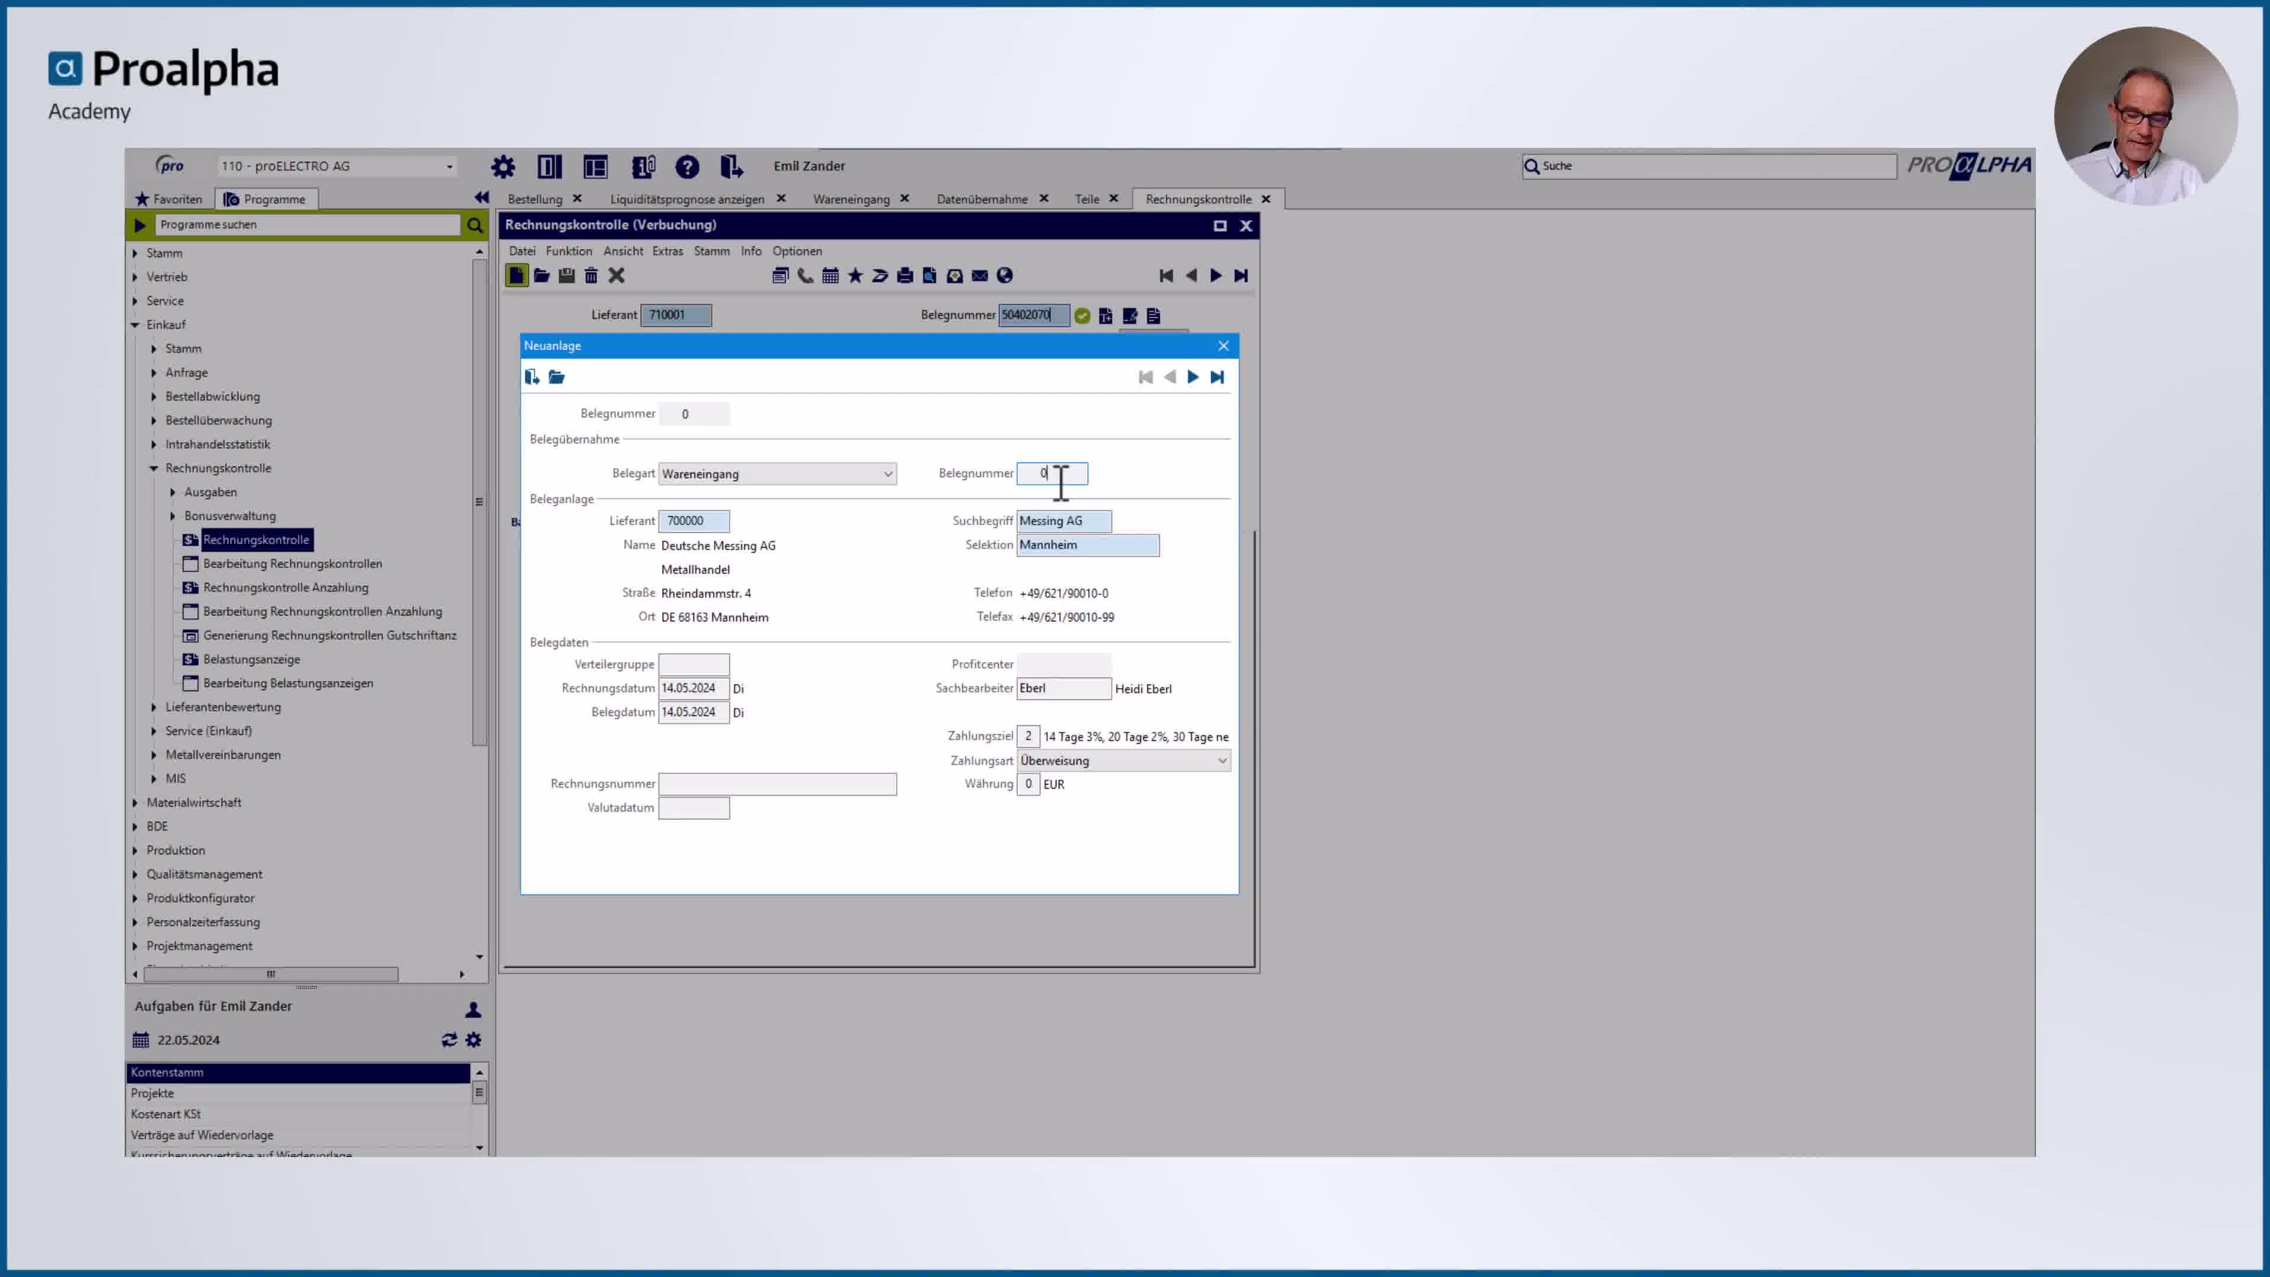Click the calendar icon beside 22.05.2024
The image size is (2270, 1277).
pyautogui.click(x=141, y=1040)
